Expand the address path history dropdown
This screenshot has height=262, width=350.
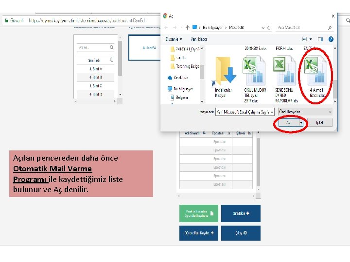click(263, 28)
